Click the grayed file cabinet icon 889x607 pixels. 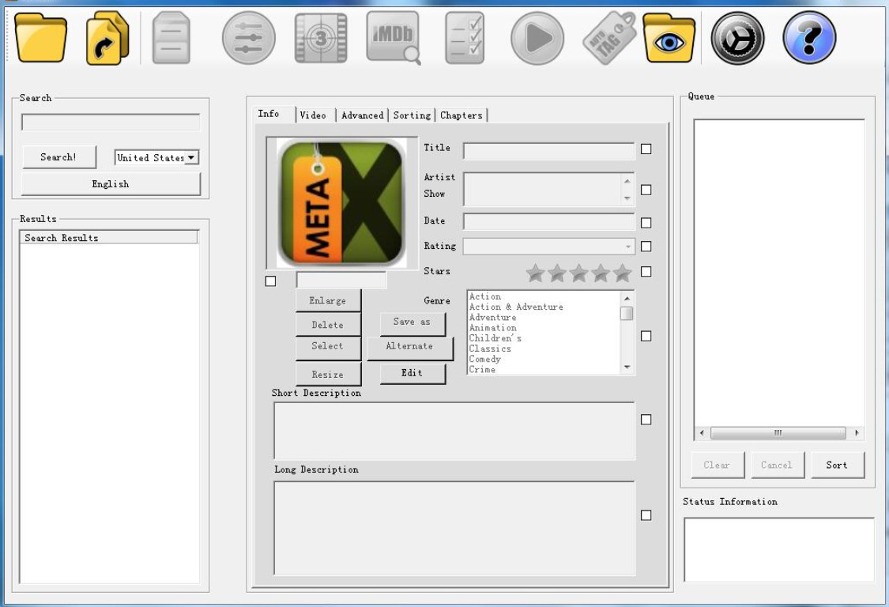[171, 38]
